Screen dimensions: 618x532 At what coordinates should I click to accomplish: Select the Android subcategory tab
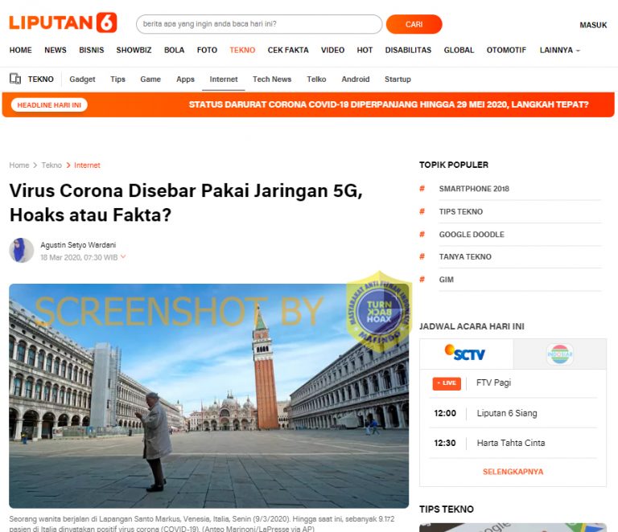[x=356, y=79]
